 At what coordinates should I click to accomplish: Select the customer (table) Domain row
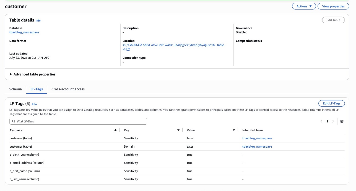click(177, 146)
